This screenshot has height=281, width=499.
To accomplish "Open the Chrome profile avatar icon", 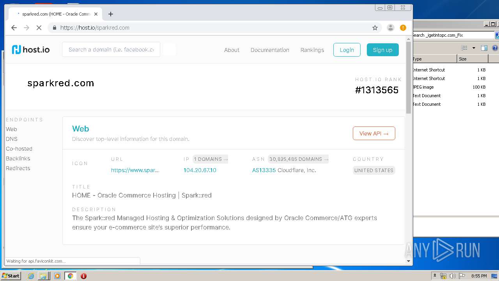I will tap(390, 28).
